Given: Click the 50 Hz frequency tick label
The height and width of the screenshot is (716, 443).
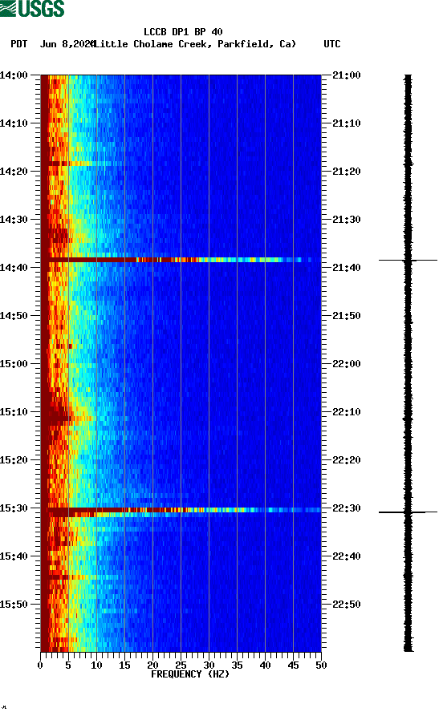Looking at the screenshot, I should point(321,665).
